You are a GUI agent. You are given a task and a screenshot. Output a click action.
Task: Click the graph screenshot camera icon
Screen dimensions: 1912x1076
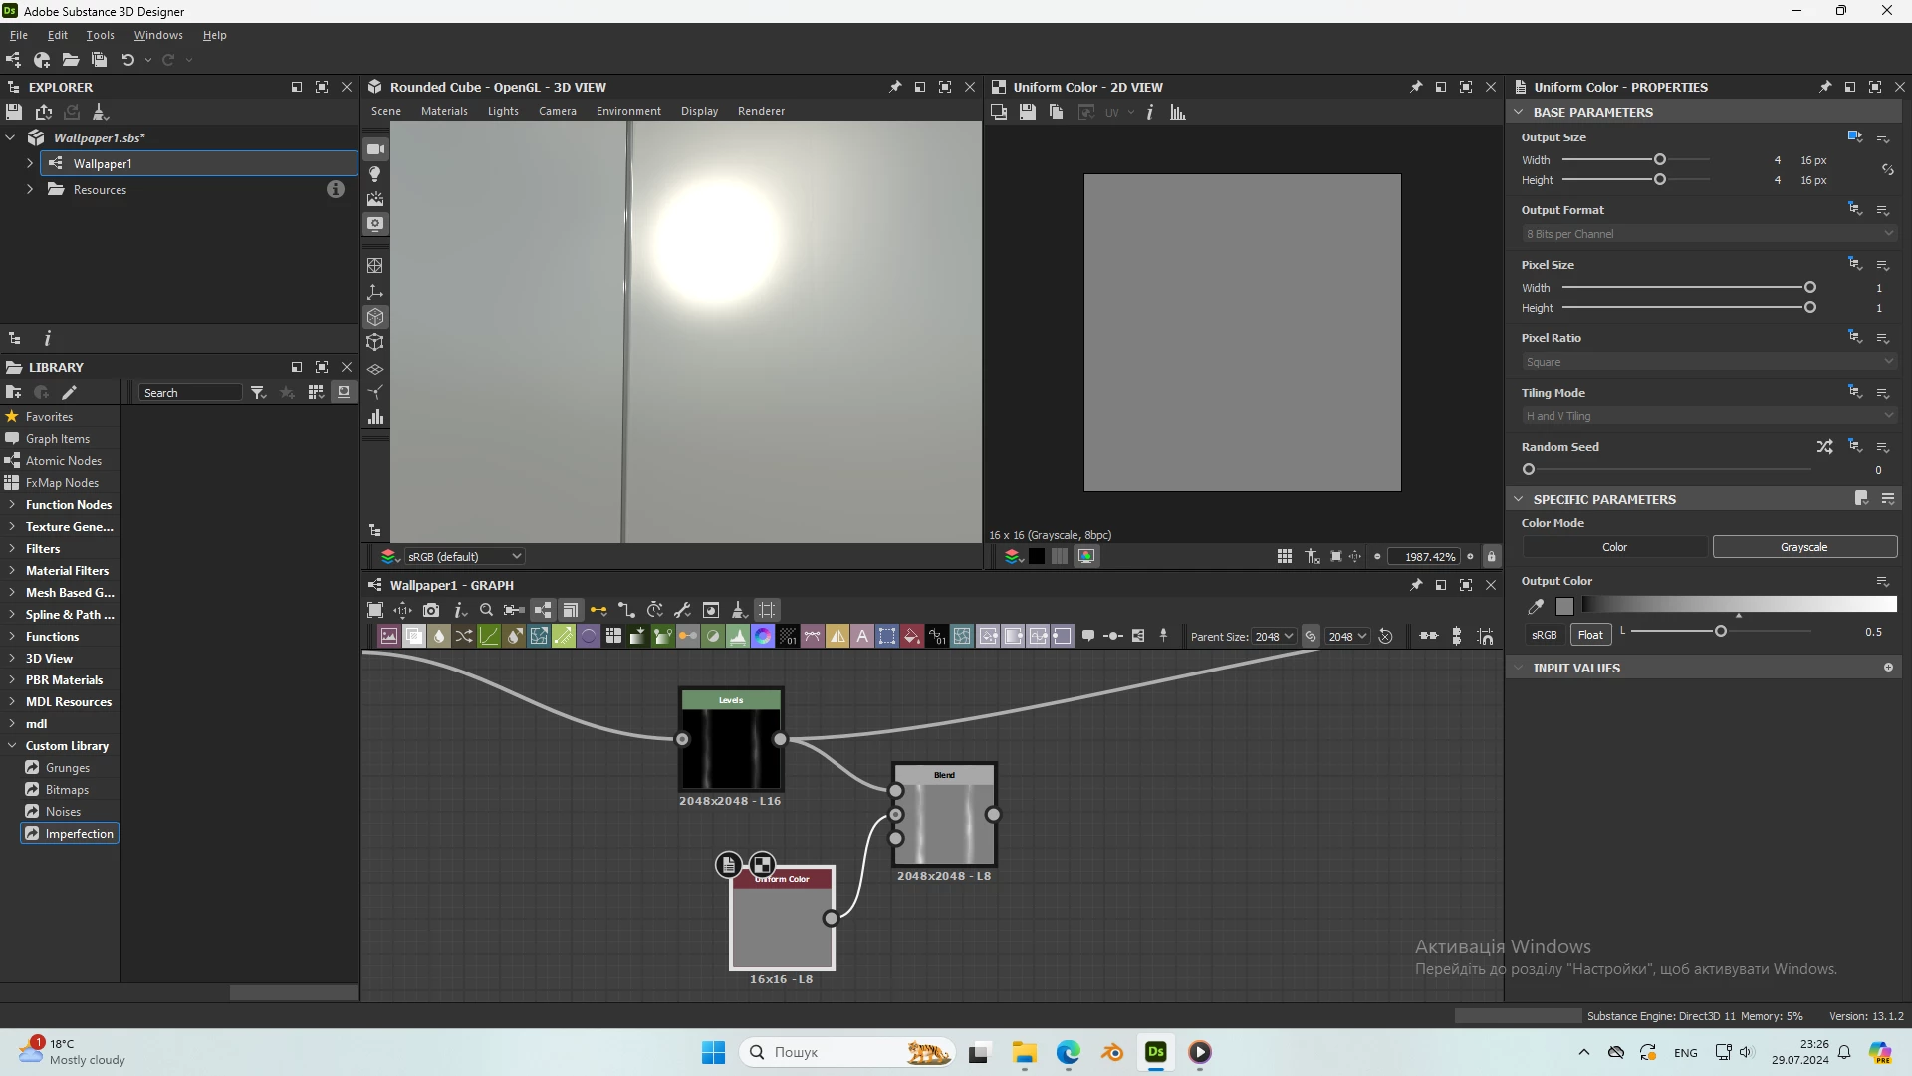pos(431,610)
